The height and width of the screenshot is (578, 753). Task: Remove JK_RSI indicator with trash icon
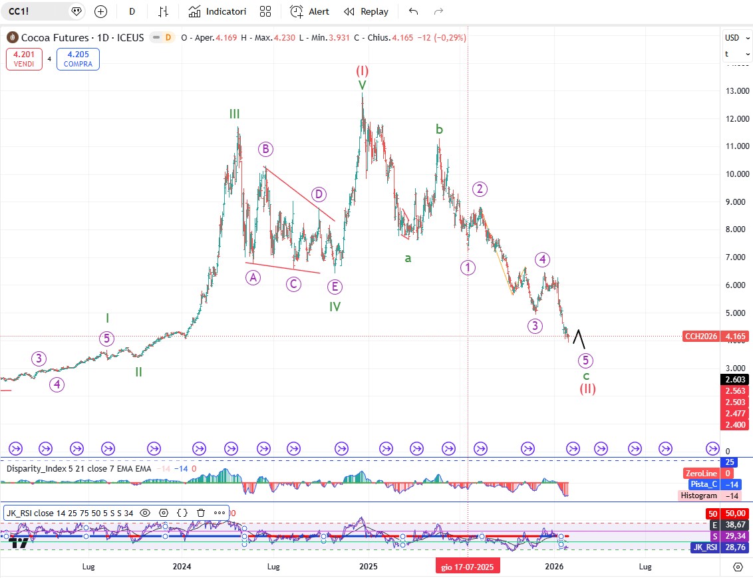(x=200, y=513)
